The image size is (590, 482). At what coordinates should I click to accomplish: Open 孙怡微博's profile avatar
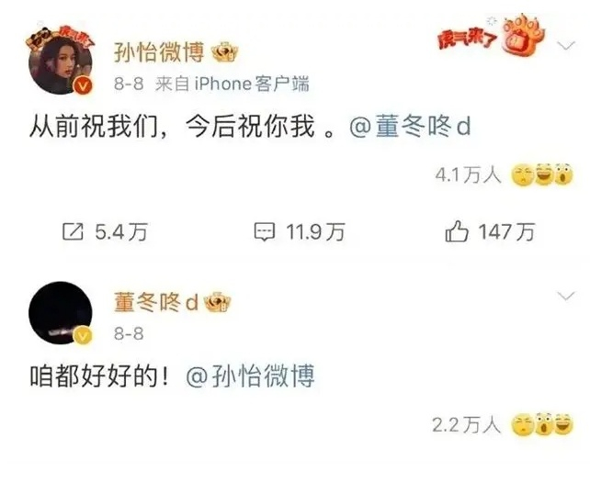[61, 64]
